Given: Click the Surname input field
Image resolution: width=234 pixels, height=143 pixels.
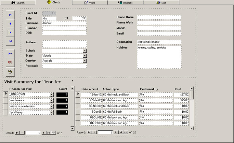Looking at the screenshot, I should coord(64,28).
